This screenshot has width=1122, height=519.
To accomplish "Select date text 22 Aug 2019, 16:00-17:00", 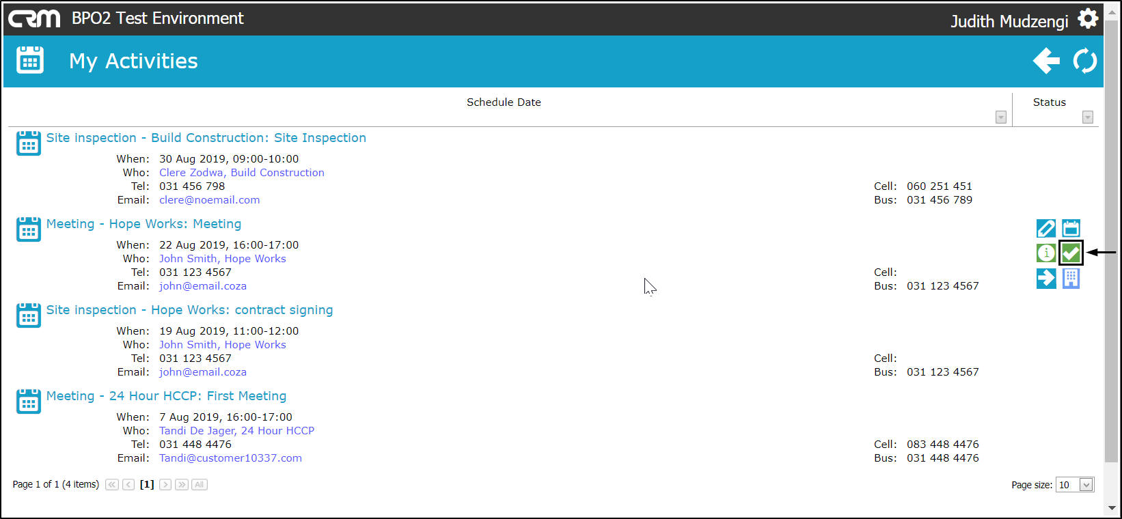I will [x=229, y=245].
